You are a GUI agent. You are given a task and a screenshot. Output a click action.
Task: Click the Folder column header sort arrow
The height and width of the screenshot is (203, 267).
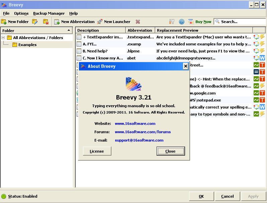(x=69, y=30)
